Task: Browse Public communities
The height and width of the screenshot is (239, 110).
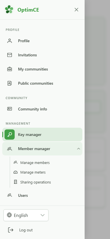Action: (42, 83)
